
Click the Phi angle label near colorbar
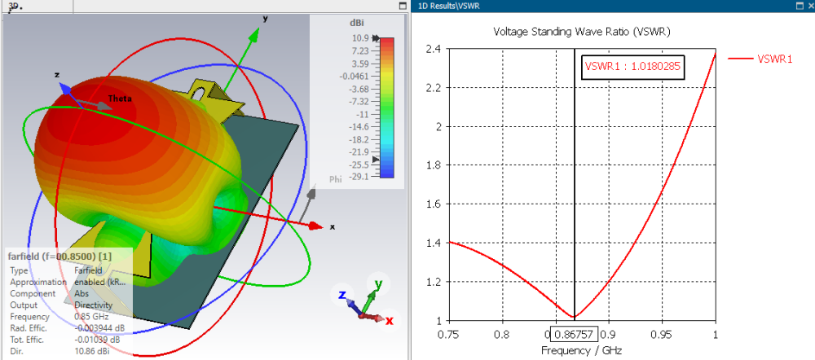pos(336,179)
